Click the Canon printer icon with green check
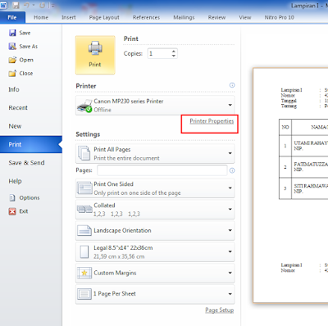 click(x=84, y=106)
